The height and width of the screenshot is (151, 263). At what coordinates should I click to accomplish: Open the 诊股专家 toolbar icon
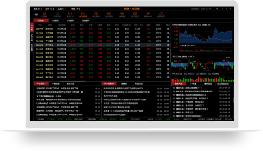point(57,15)
